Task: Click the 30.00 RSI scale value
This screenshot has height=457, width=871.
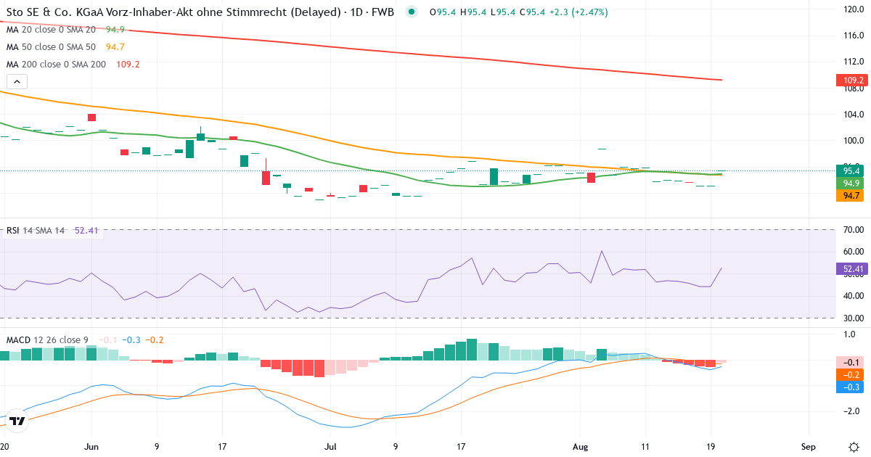Action: pyautogui.click(x=854, y=318)
